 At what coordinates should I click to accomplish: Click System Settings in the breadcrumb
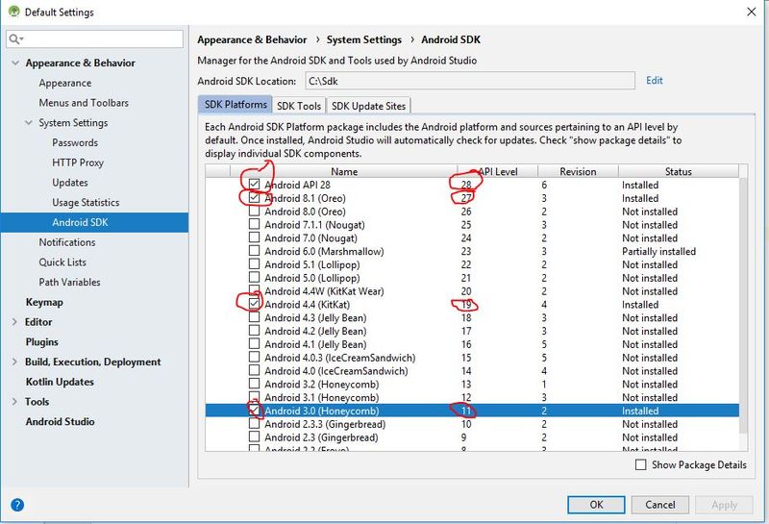tap(364, 39)
